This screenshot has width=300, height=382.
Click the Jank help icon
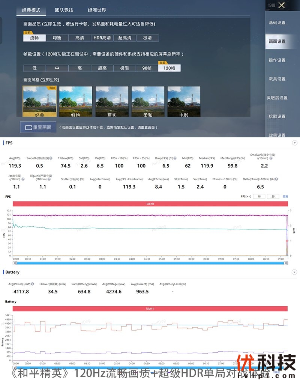(x=23, y=179)
